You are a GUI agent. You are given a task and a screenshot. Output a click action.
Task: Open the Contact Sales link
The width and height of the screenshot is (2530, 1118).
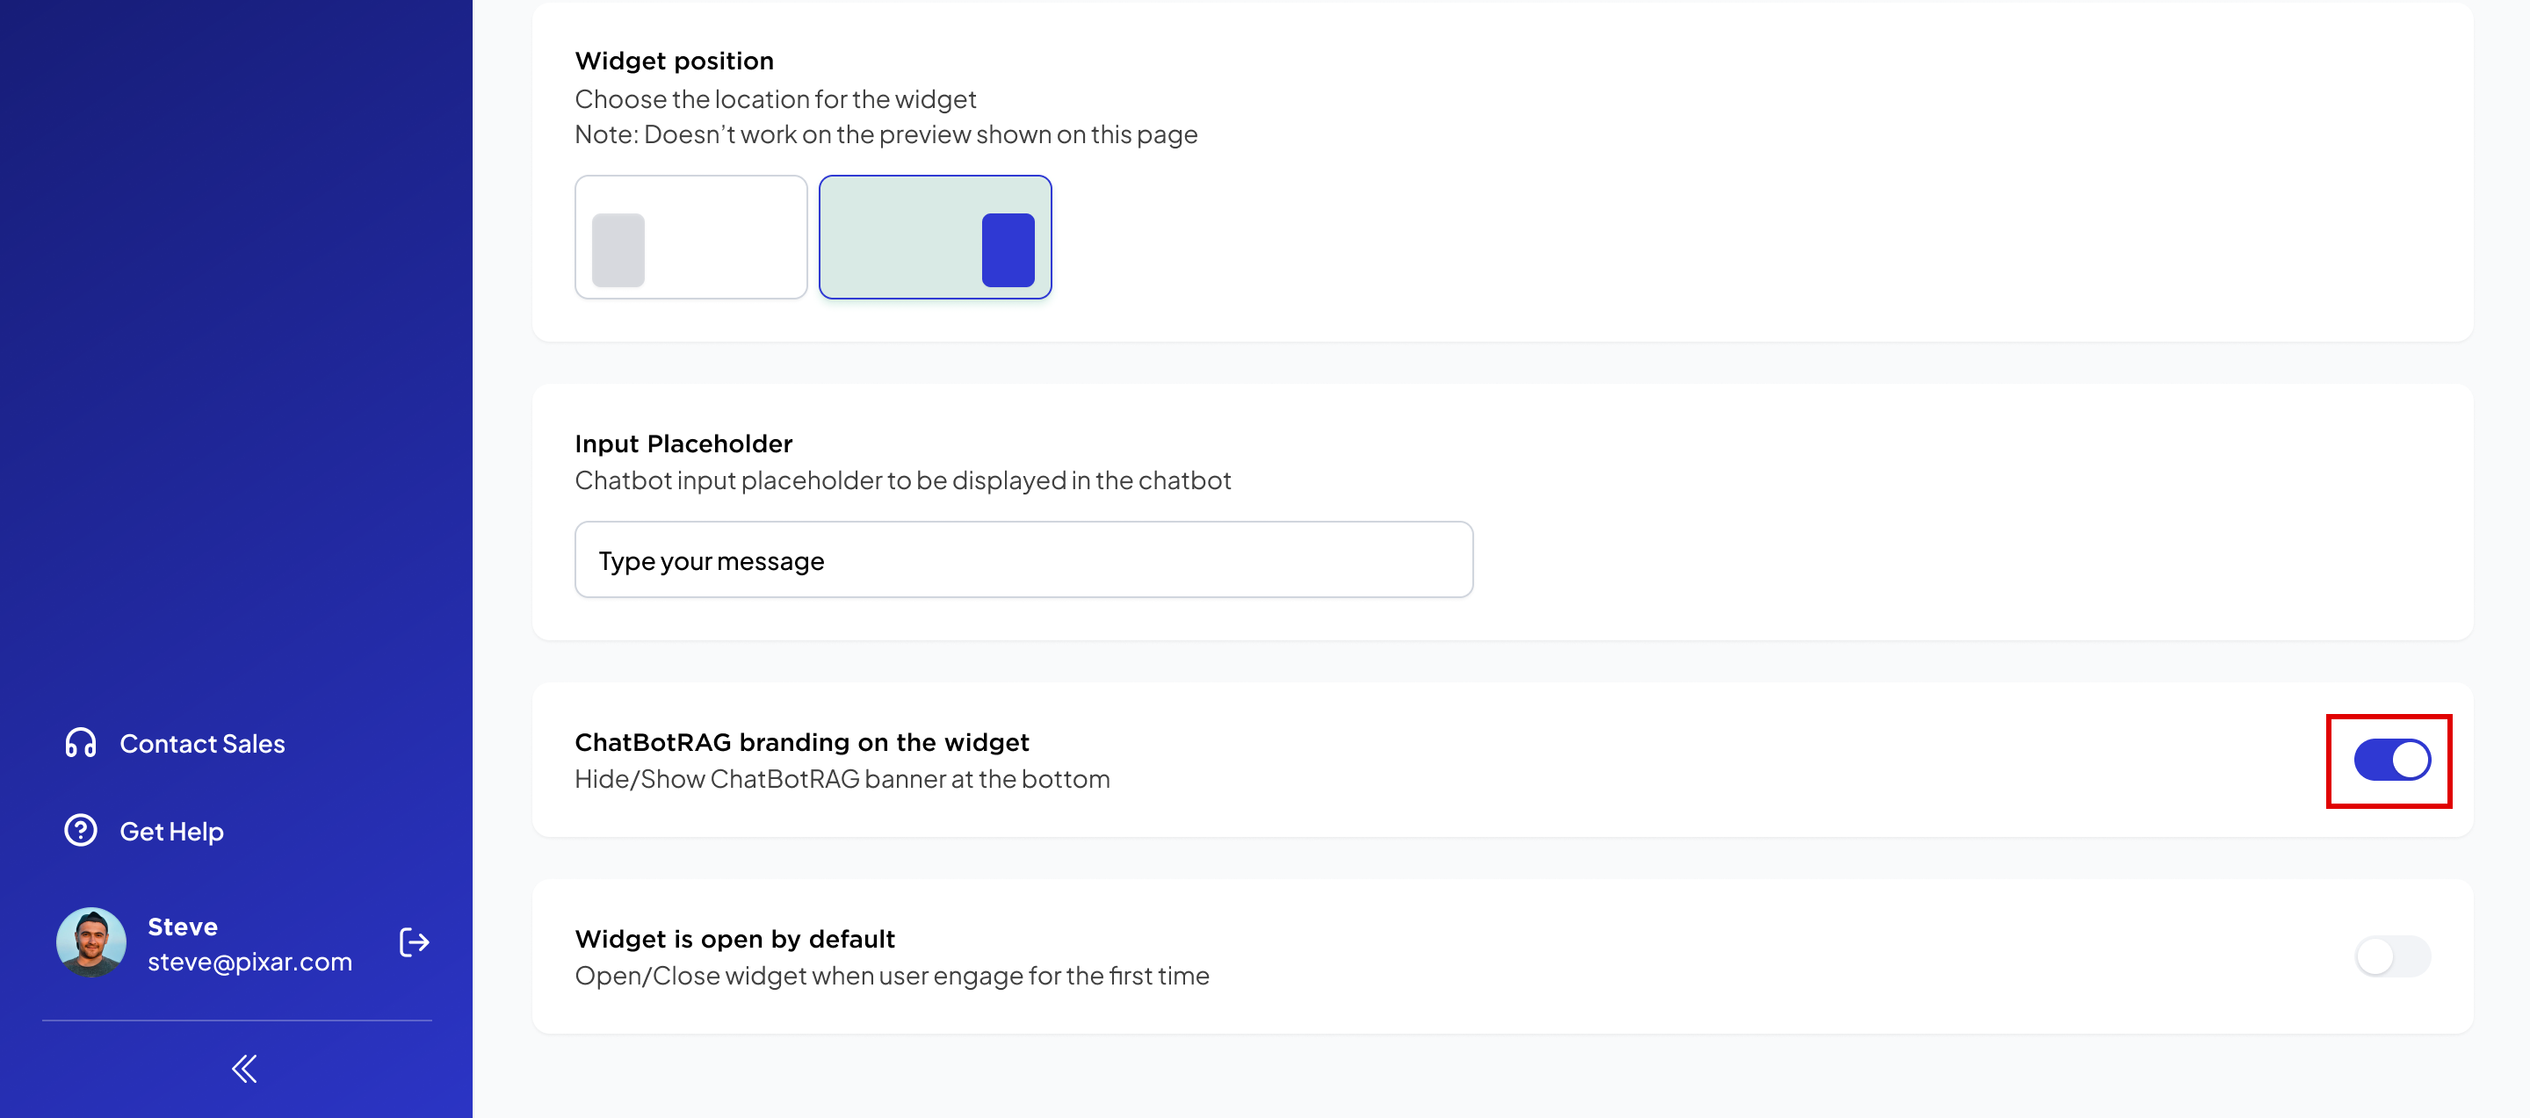click(202, 744)
